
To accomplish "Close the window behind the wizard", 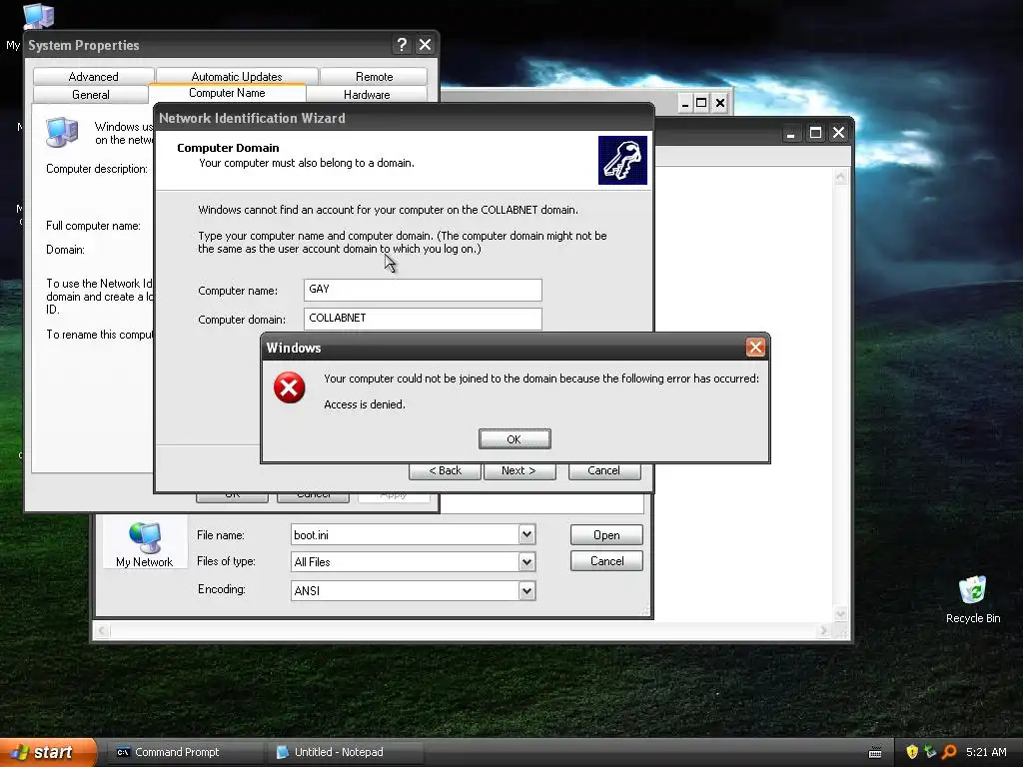I will pyautogui.click(x=719, y=103).
